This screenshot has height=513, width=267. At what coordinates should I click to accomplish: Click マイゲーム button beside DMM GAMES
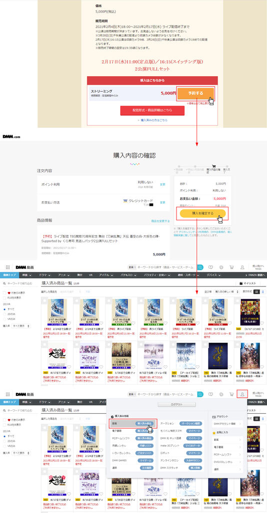coord(145,460)
